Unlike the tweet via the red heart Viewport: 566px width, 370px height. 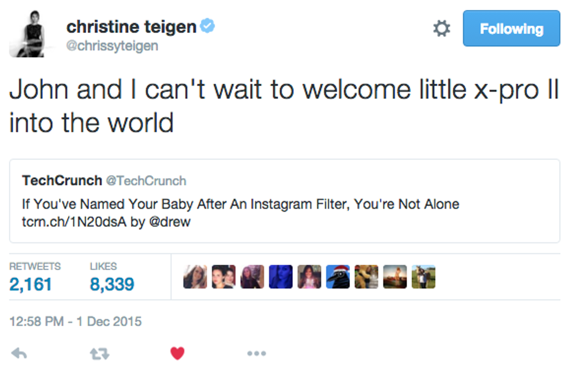tap(177, 353)
